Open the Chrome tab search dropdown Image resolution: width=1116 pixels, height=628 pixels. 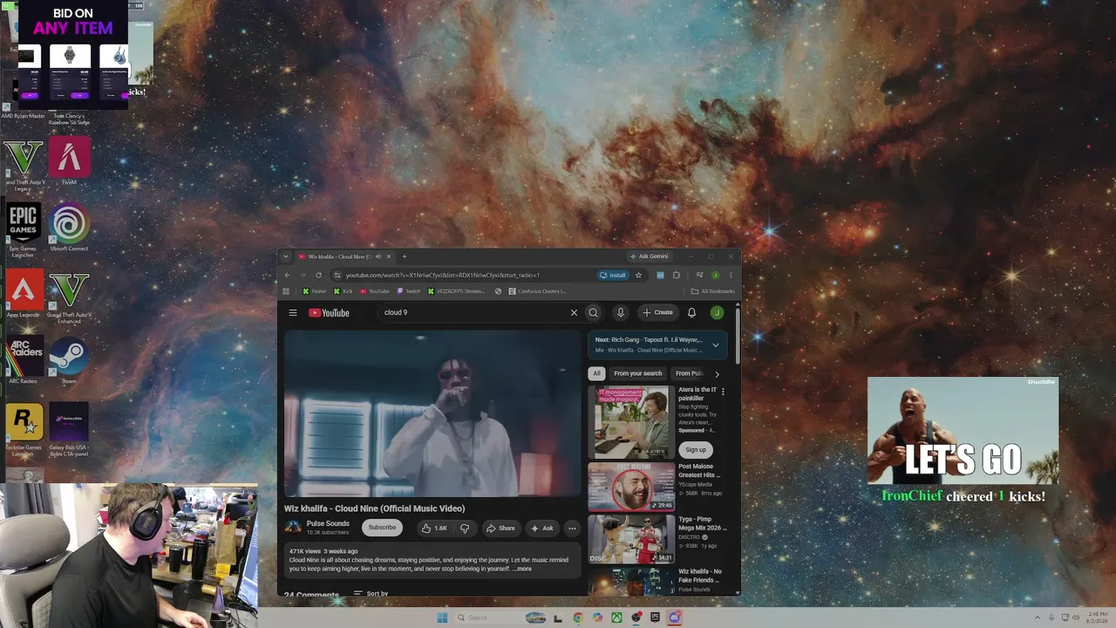[285, 256]
